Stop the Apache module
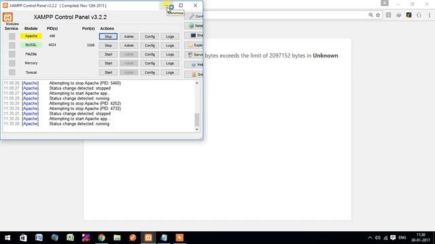 click(108, 37)
